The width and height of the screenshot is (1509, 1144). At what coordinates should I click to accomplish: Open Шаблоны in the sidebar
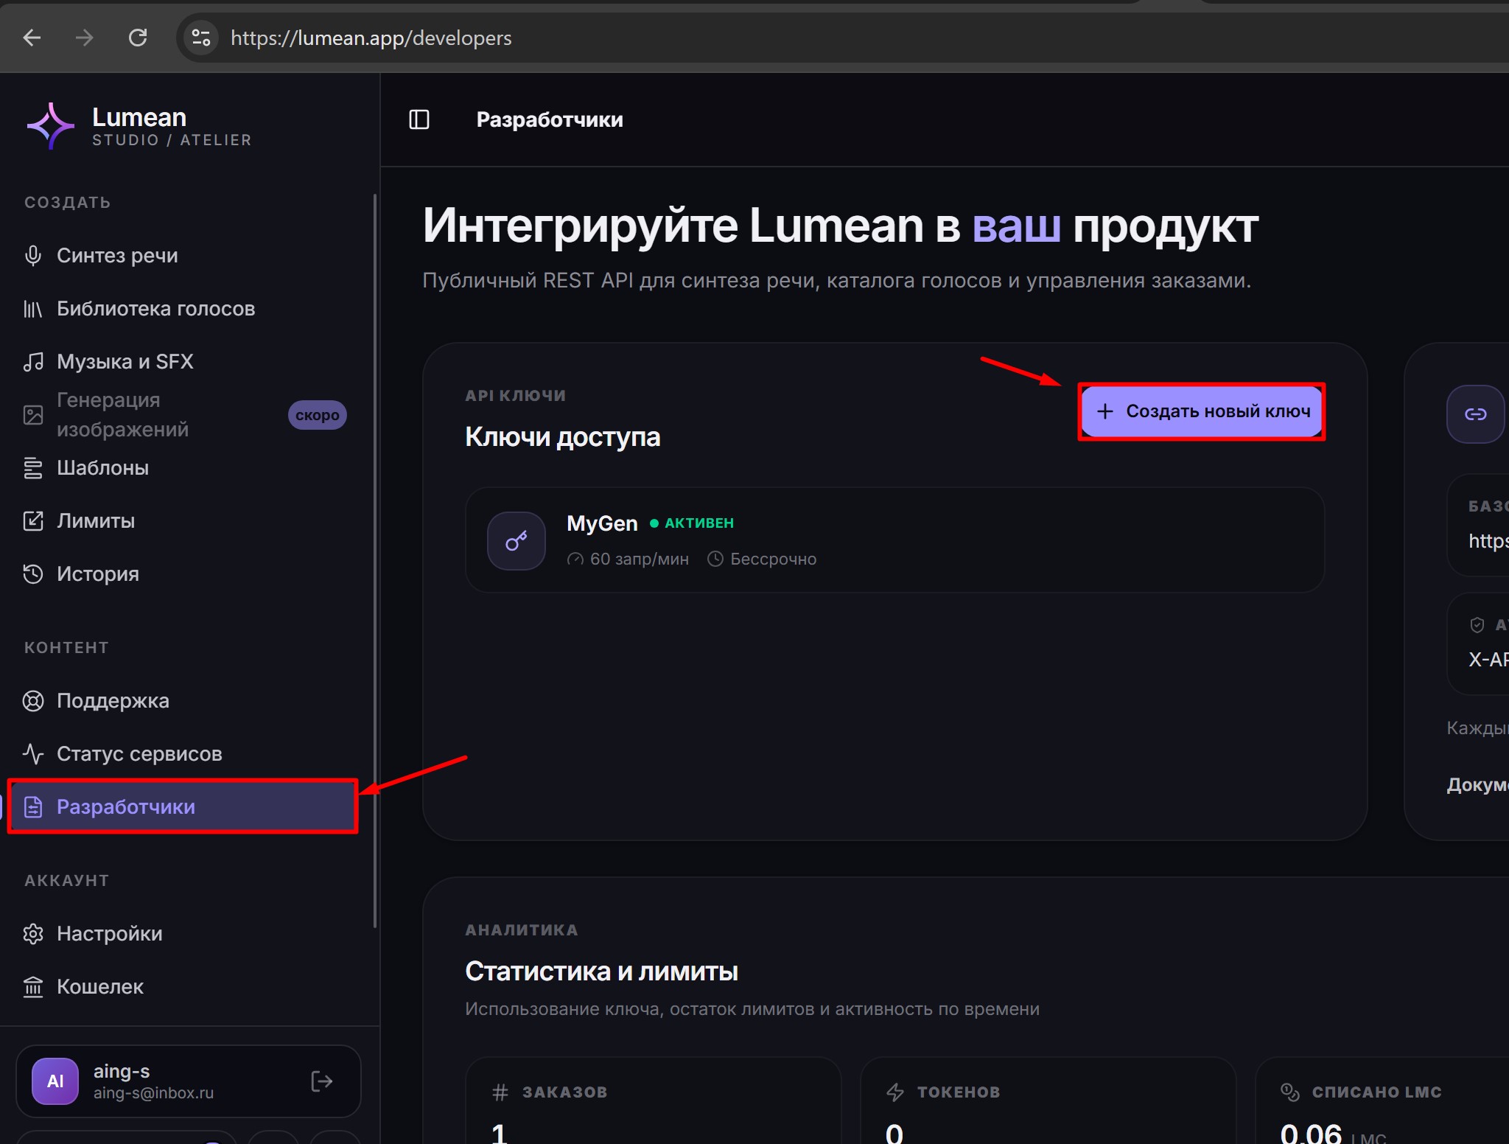click(190, 468)
